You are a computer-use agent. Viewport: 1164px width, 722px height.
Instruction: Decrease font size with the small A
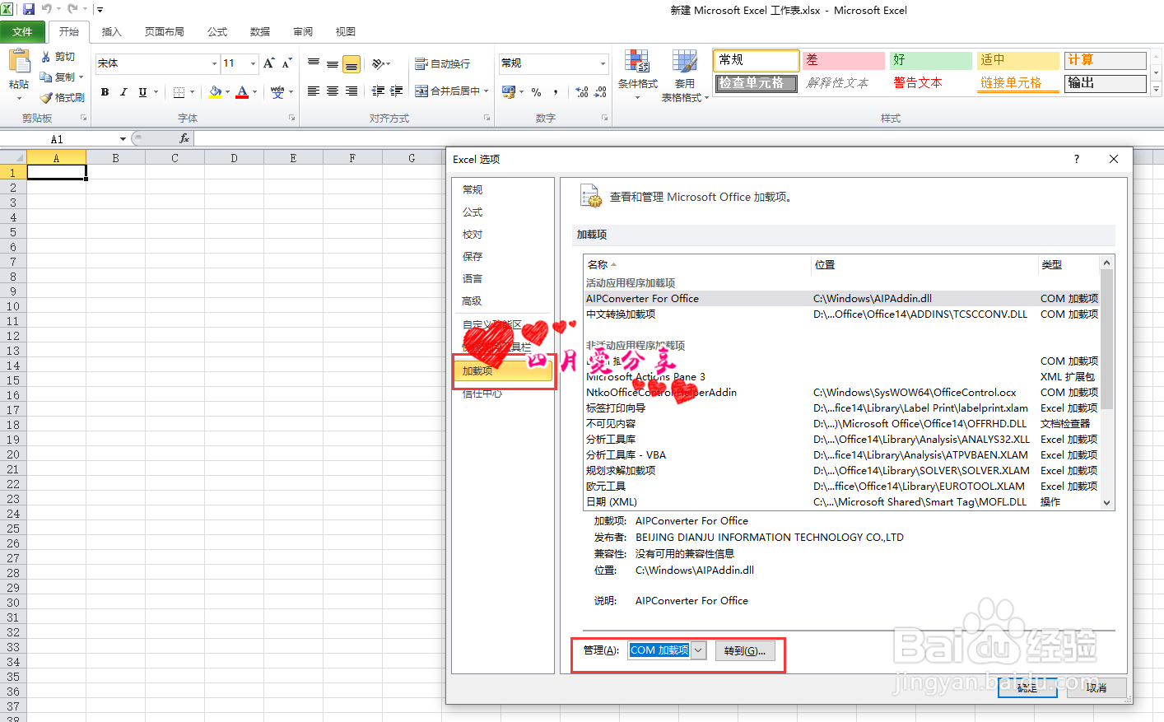coord(287,63)
